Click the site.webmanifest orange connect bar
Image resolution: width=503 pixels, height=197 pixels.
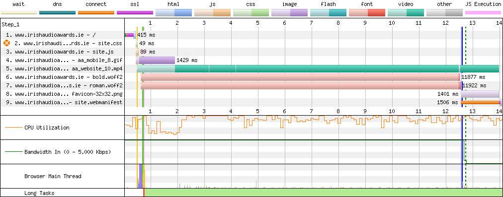(x=480, y=103)
